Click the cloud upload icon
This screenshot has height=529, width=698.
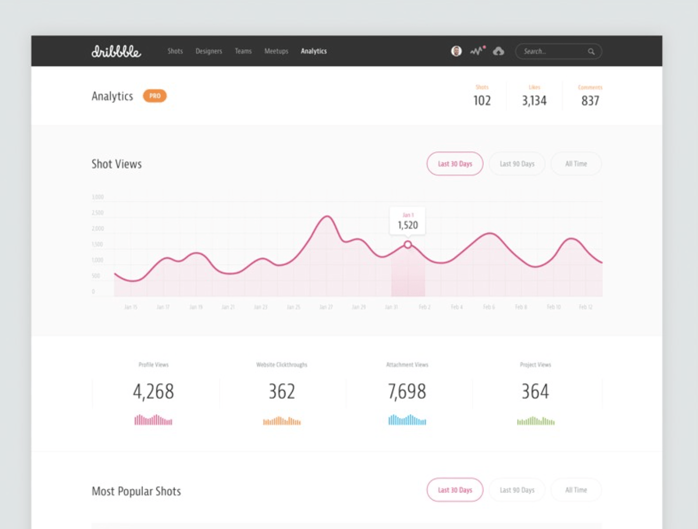click(x=499, y=51)
